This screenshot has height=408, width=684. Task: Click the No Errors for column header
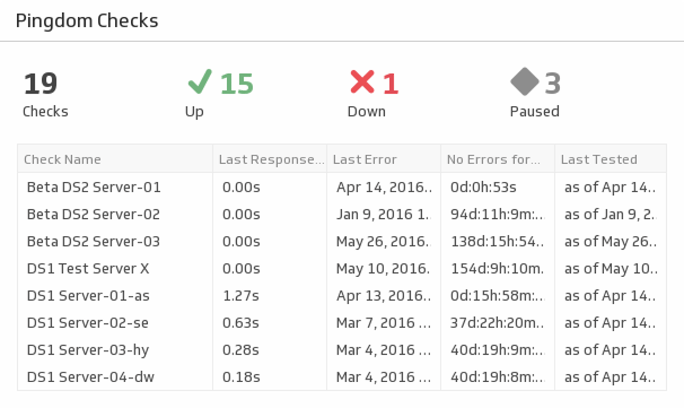[493, 159]
